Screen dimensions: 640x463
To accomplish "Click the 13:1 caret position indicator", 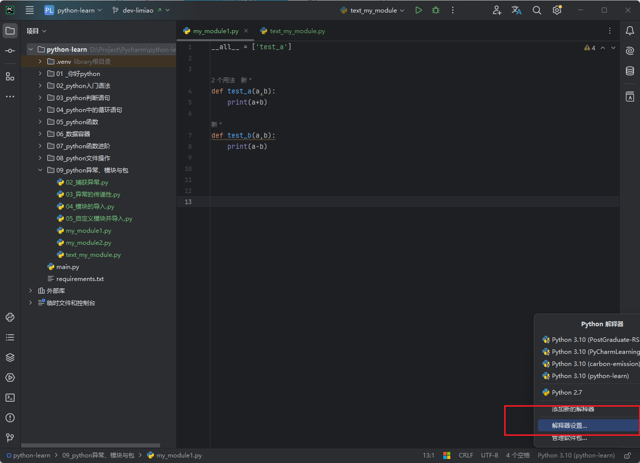I will [428, 455].
